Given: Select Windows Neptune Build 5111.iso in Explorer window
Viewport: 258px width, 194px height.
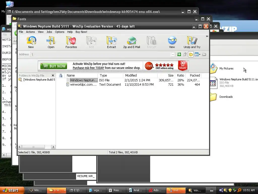Looking at the screenshot, I should coord(234,83).
